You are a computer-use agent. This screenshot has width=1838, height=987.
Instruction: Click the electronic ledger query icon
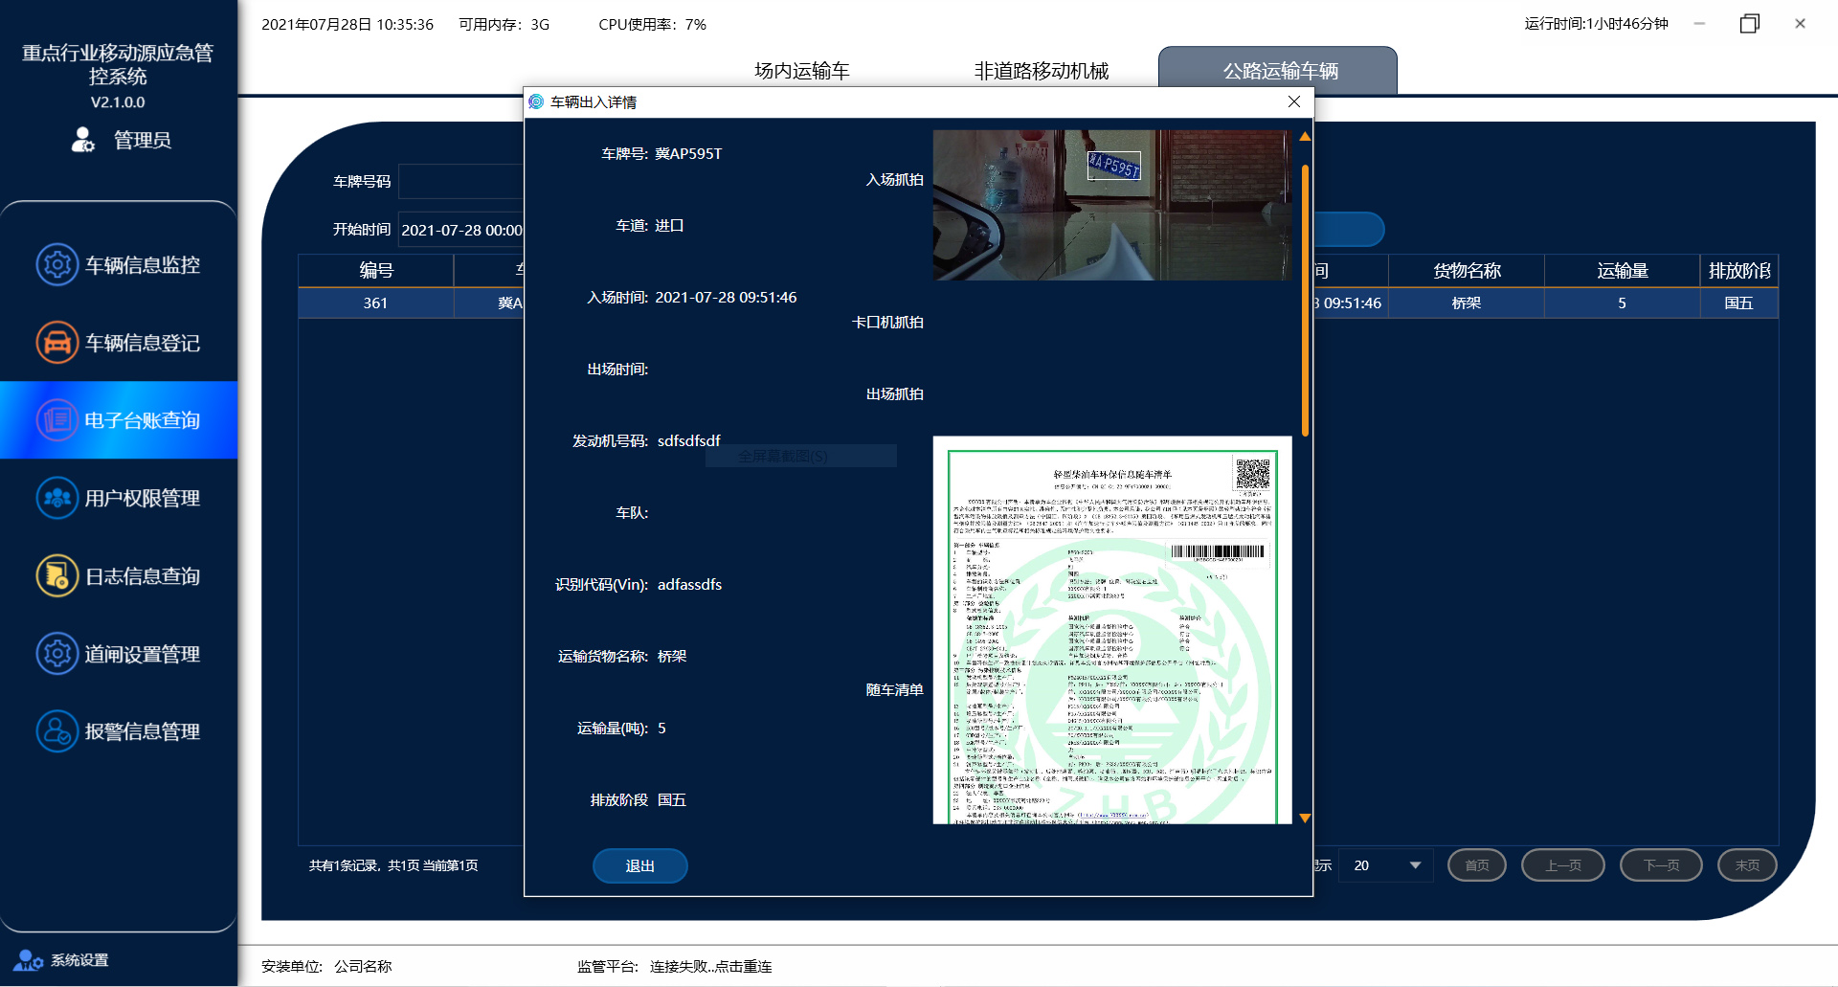point(56,420)
